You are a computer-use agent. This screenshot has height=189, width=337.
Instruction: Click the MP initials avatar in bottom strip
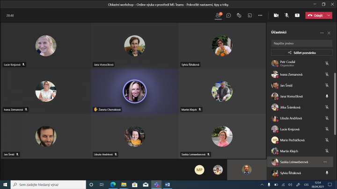(199, 170)
